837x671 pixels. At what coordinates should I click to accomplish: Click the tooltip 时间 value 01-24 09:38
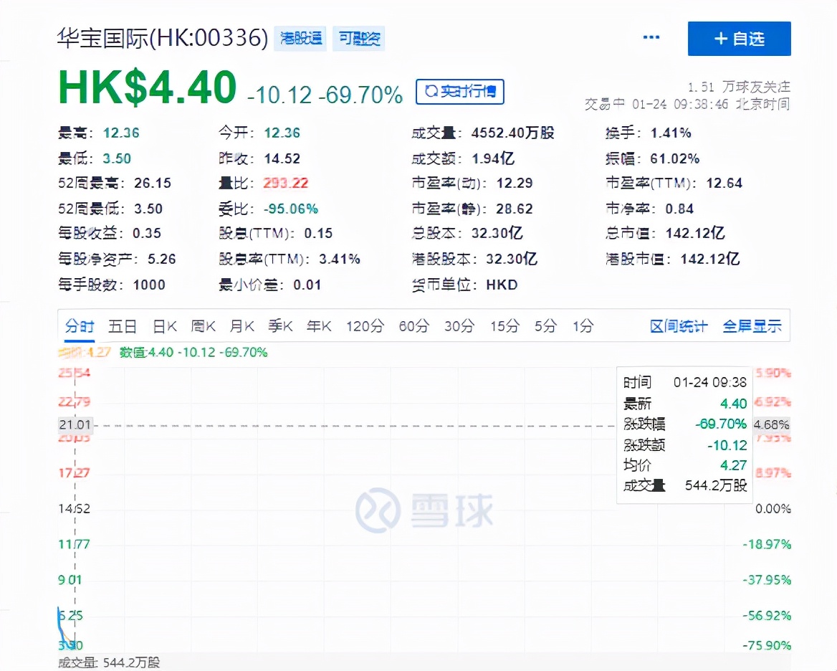710,382
